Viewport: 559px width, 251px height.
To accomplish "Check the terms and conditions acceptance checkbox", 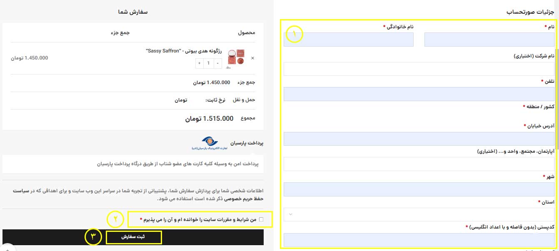I will [261, 219].
